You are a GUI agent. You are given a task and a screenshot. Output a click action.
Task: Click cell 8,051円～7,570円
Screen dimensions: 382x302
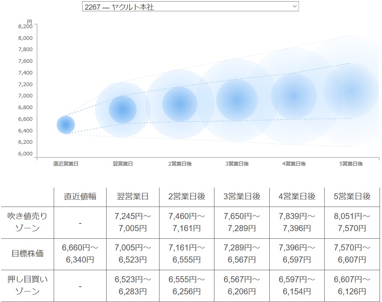click(352, 222)
